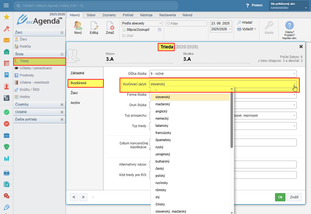This screenshot has width=311, height=214.
Task: Click the yellow star favorites sidebar icon
Action: coord(7,17)
